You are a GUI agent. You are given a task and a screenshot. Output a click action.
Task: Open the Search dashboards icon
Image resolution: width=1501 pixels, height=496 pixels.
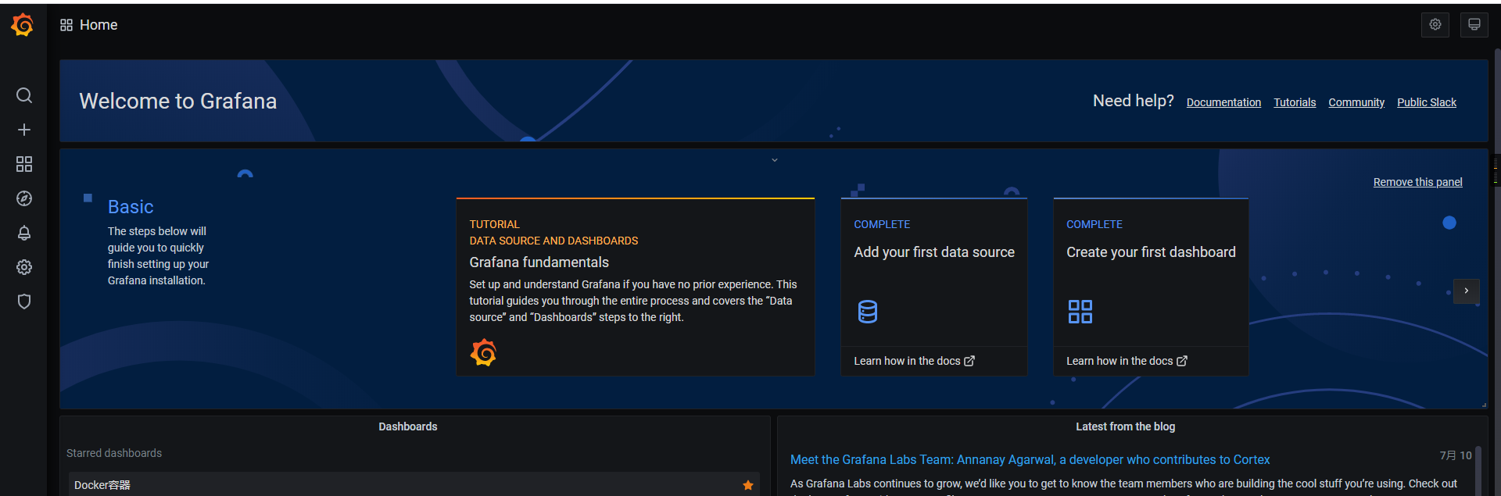click(x=24, y=95)
